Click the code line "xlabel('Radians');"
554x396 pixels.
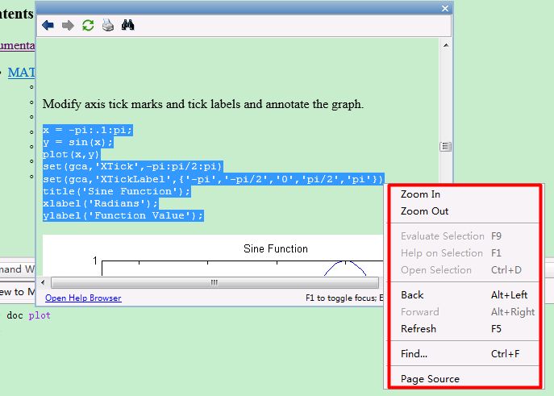point(100,203)
